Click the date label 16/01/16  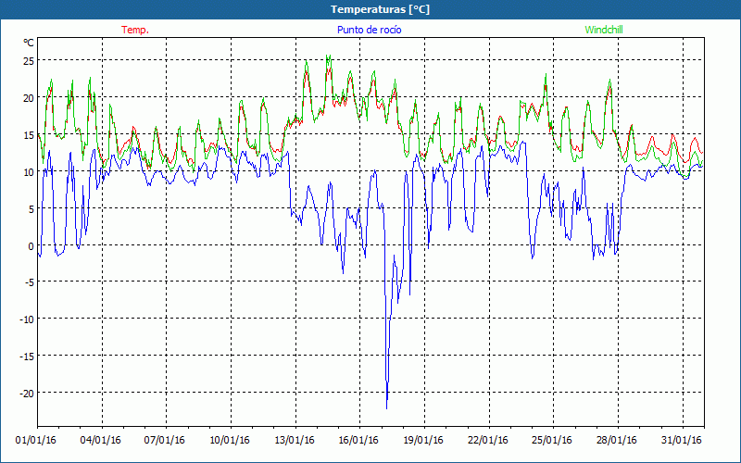358,441
